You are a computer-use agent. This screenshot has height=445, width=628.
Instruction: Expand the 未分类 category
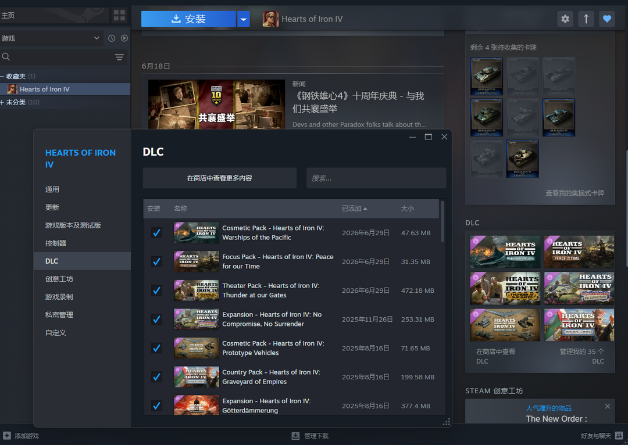(x=2, y=102)
